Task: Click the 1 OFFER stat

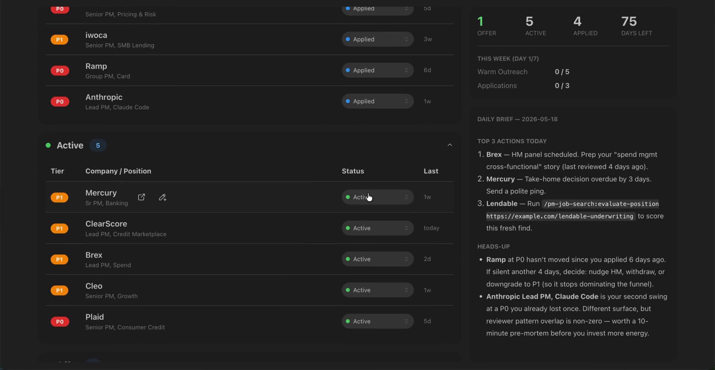Action: (x=487, y=26)
